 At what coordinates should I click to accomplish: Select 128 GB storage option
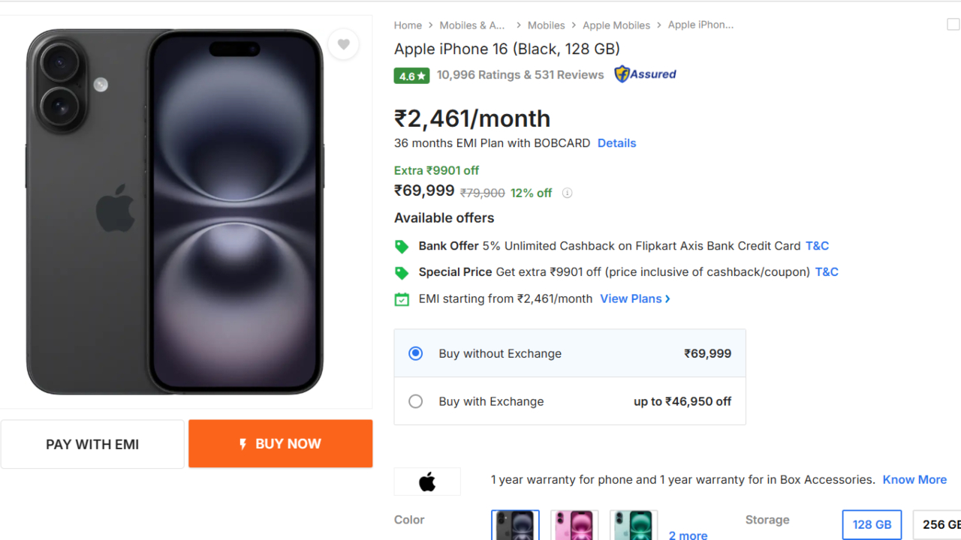coord(872,525)
